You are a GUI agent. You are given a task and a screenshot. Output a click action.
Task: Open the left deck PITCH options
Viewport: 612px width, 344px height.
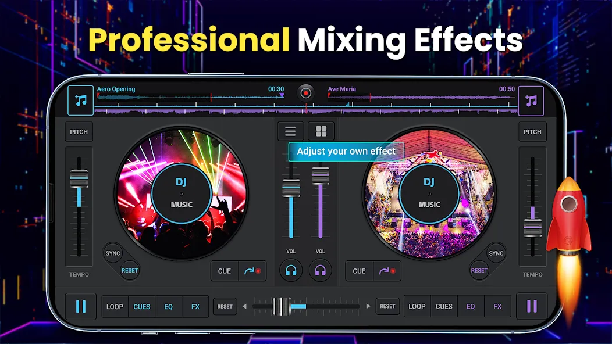click(79, 132)
